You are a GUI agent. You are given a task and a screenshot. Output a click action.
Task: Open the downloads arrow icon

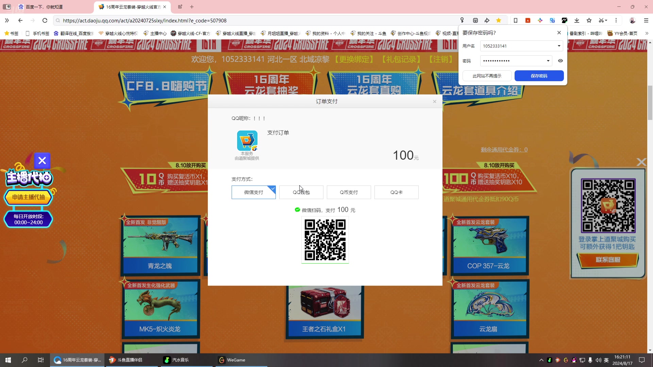[x=577, y=20]
